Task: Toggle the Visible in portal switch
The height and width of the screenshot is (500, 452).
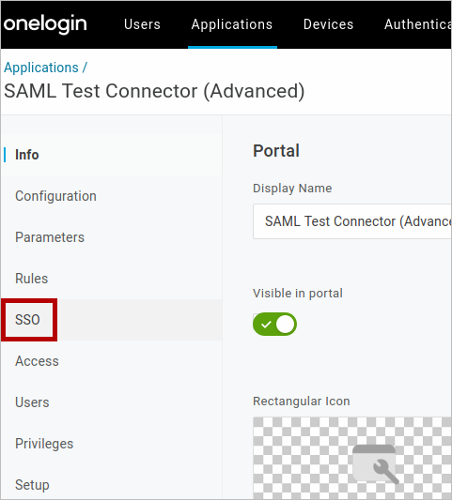Action: (x=274, y=325)
